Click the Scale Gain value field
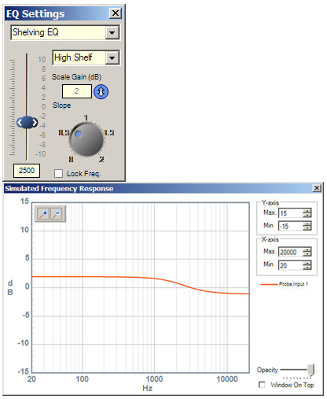This screenshot has width=327, height=399. [x=77, y=91]
